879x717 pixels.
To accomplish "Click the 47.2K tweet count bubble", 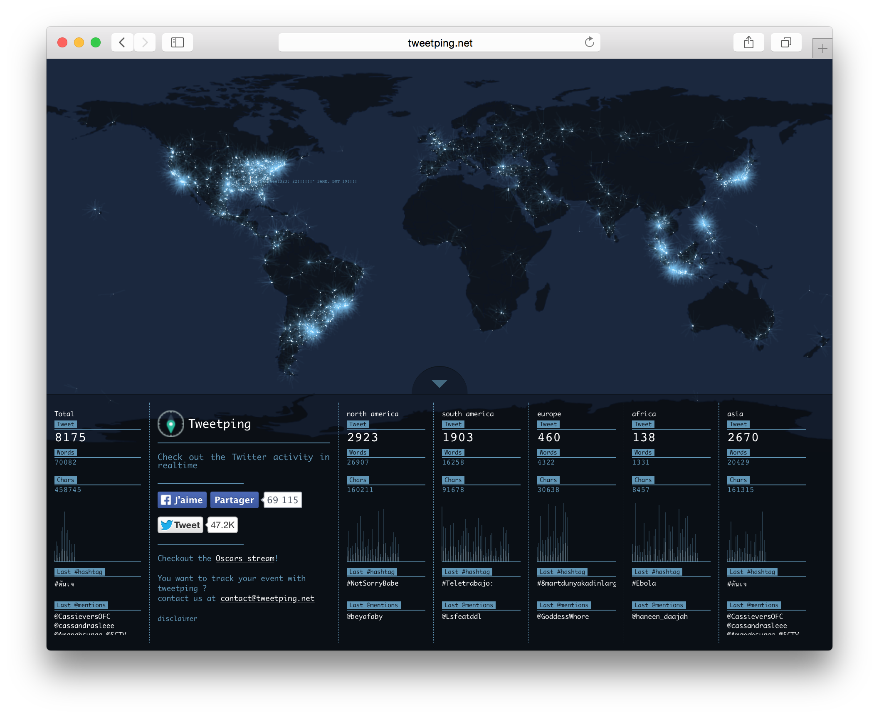I will [223, 525].
